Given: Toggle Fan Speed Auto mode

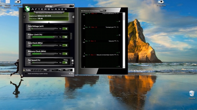Looking at the screenshot, I should pyautogui.click(x=66, y=60).
